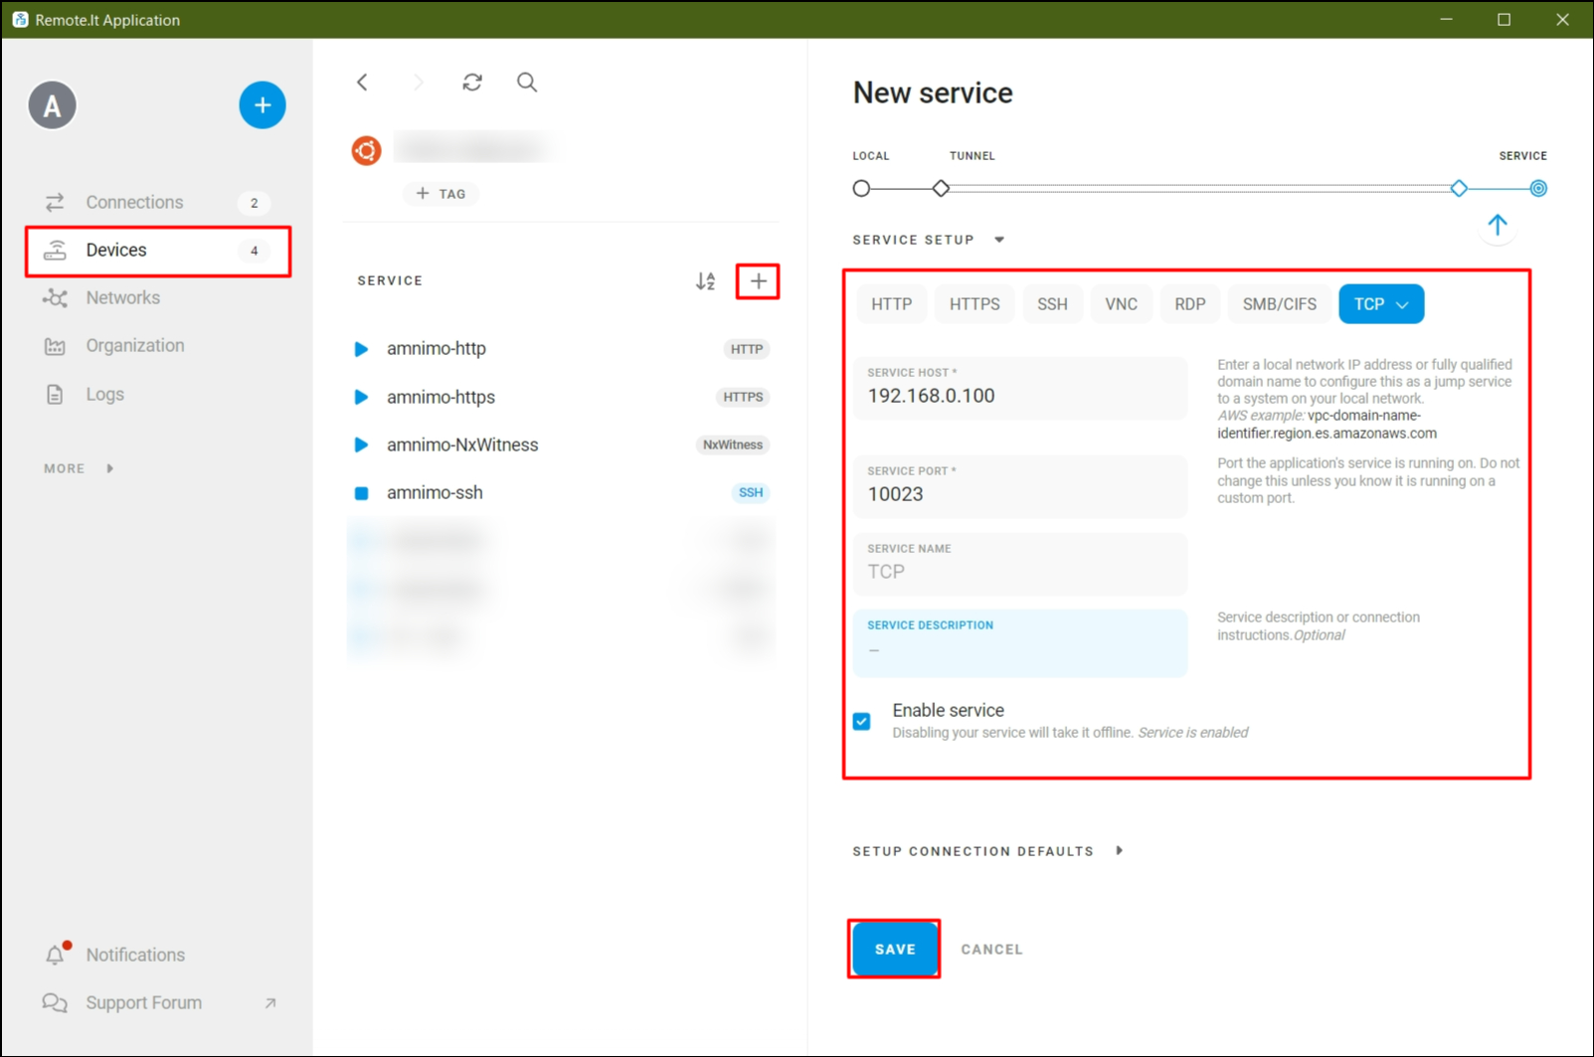The width and height of the screenshot is (1594, 1057).
Task: Click the play arrow beside amnimo-https
Action: tap(361, 397)
